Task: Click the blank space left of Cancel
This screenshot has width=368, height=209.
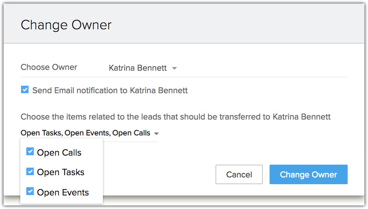Action: (x=158, y=174)
